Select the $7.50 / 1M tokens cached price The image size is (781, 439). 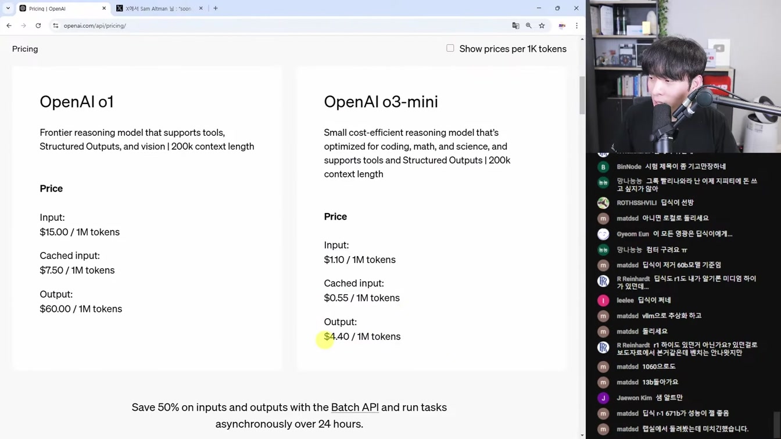[x=77, y=270]
